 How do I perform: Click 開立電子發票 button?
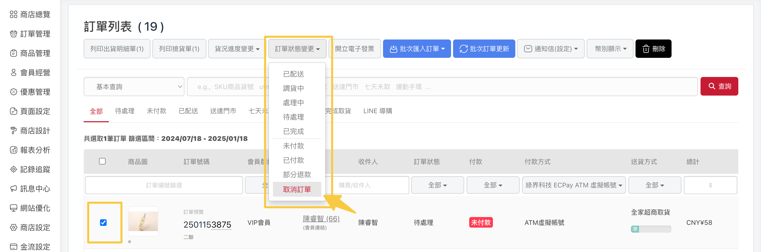point(355,49)
